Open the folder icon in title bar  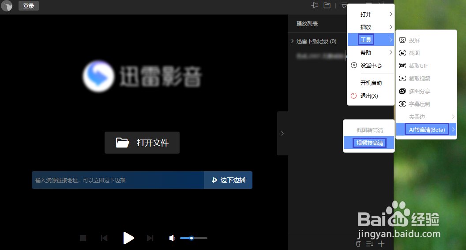(327, 5)
